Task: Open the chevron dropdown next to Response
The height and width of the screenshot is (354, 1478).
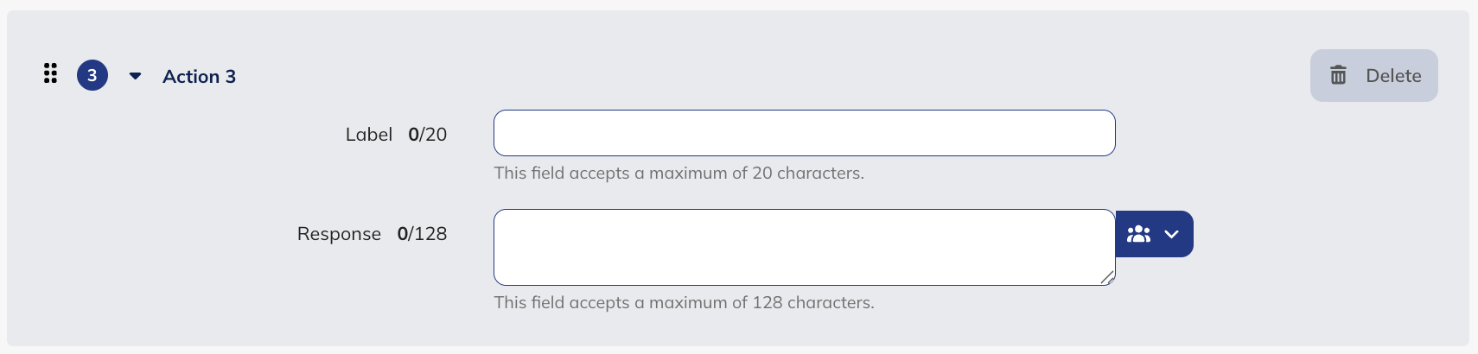Action: coord(1172,234)
